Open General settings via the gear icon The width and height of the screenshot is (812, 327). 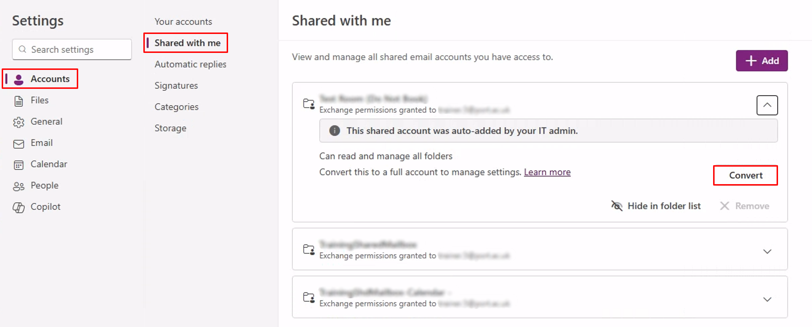(x=18, y=122)
